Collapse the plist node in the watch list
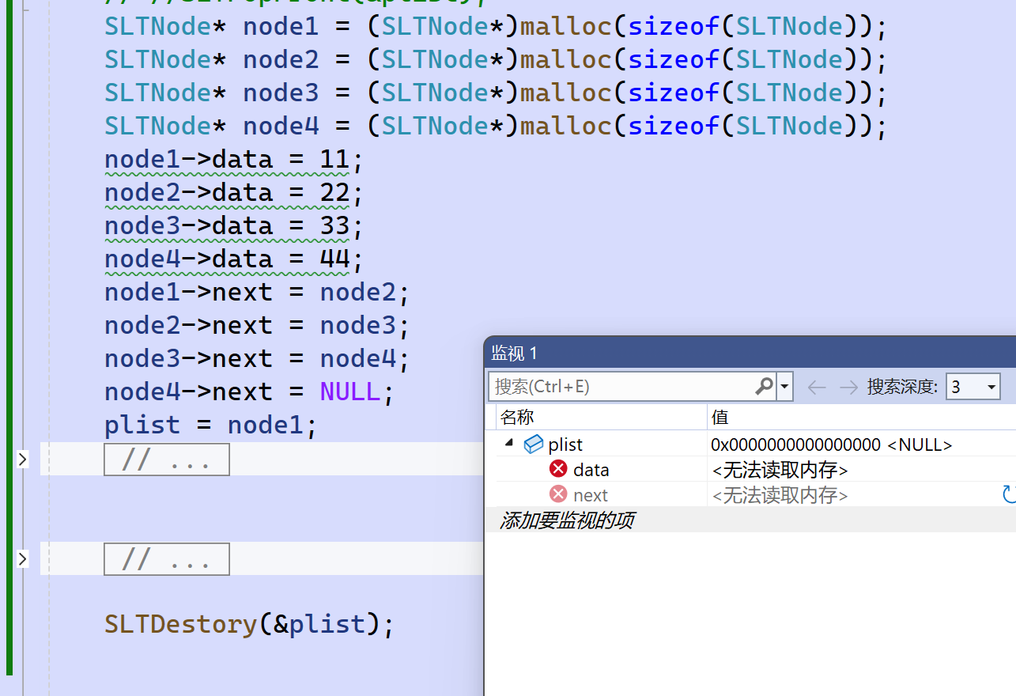 [508, 444]
